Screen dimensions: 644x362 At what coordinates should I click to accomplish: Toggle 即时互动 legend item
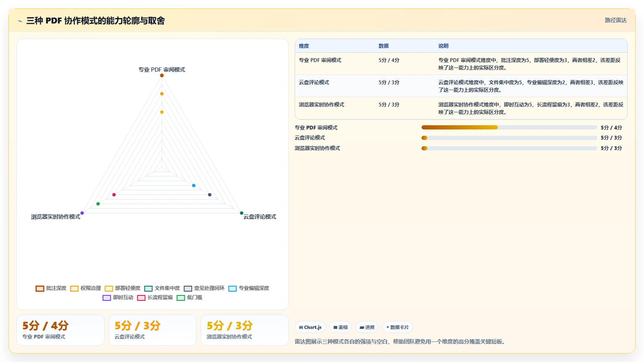click(118, 297)
